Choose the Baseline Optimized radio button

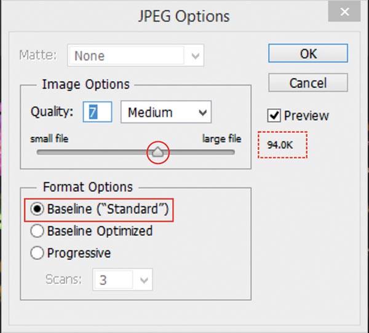click(x=37, y=231)
